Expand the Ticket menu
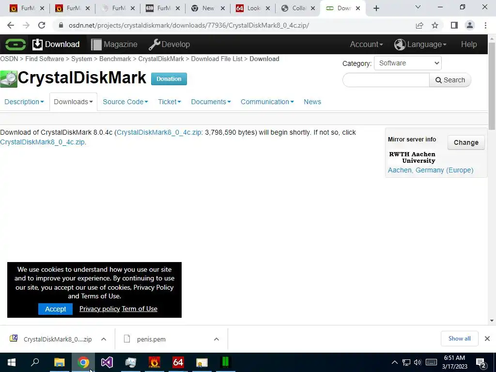Viewport: 496px width, 372px height. (169, 102)
